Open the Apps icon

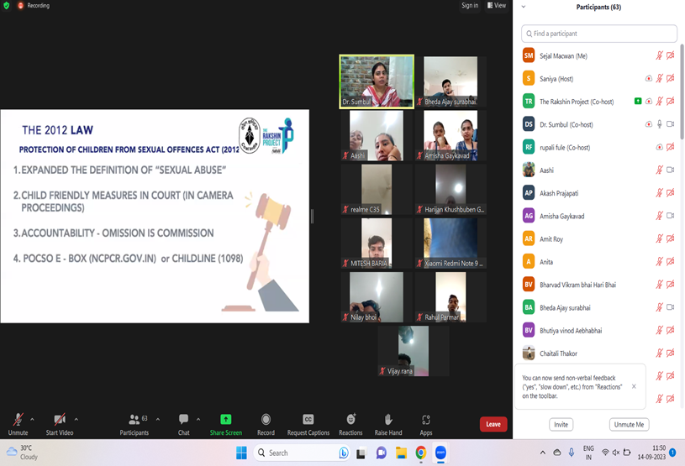(426, 420)
